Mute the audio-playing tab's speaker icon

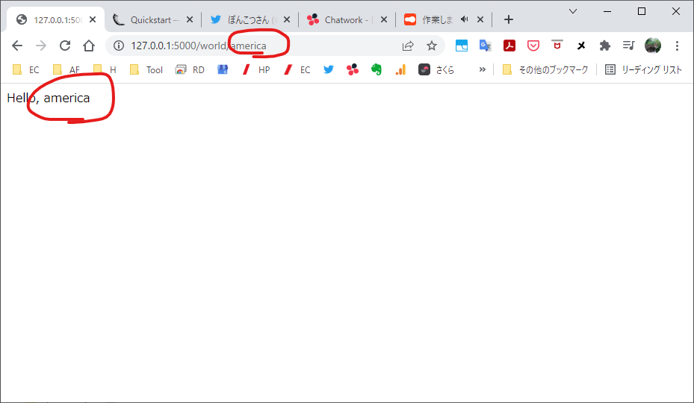click(465, 19)
